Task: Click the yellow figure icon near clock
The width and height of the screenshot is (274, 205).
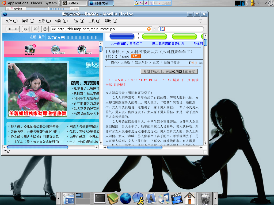Action: coord(252,3)
